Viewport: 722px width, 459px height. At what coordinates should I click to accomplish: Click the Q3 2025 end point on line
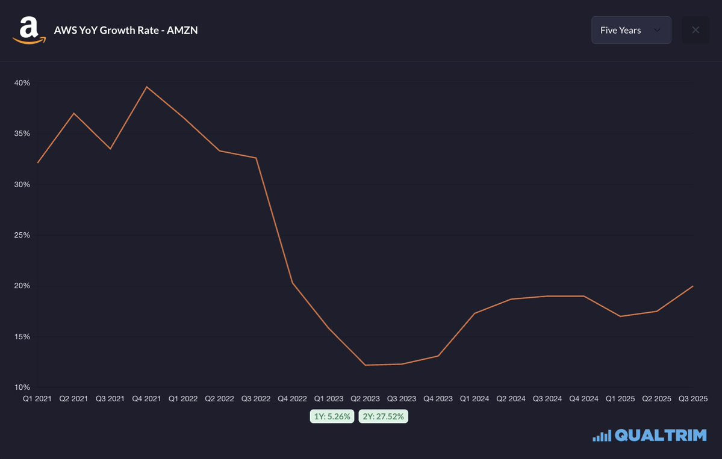(x=692, y=286)
